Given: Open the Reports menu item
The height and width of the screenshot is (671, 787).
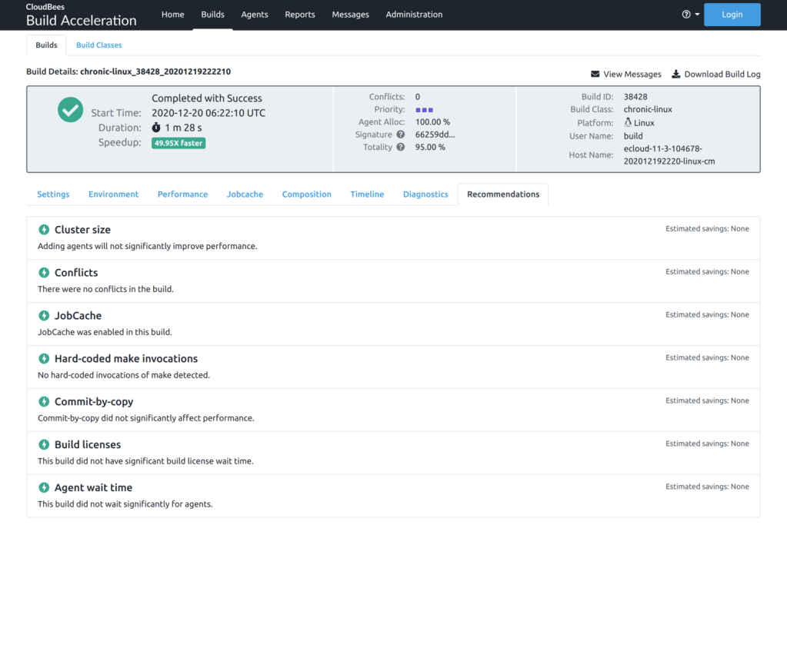Looking at the screenshot, I should pos(299,15).
